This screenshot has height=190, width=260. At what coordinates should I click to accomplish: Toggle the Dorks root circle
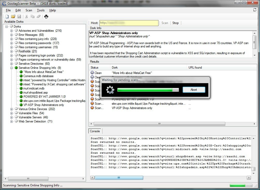click(11, 26)
